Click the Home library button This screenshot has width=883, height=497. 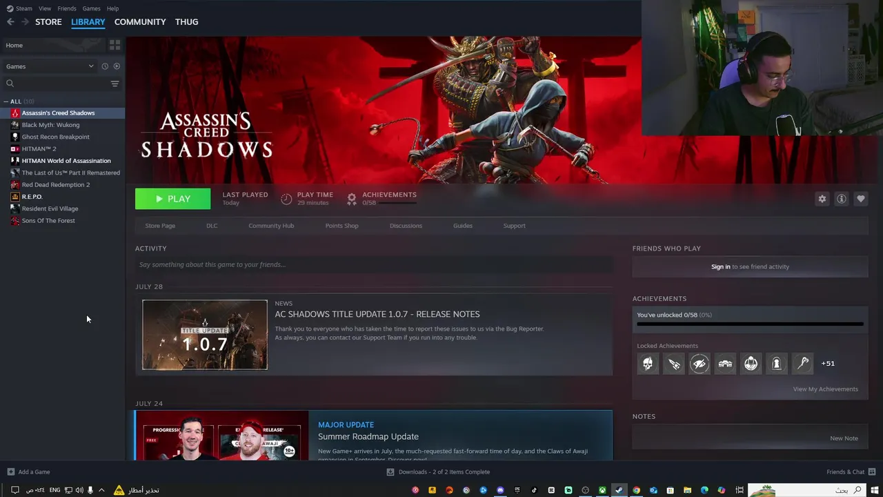tap(54, 45)
